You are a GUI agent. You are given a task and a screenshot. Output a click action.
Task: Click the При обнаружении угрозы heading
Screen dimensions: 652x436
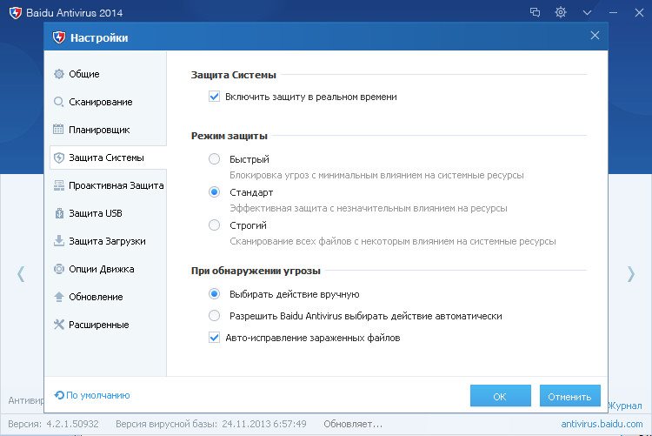tap(256, 271)
